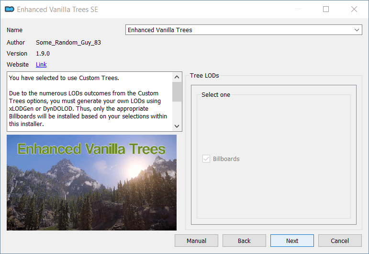This screenshot has height=254, width=369.
Task: Click the Manual button
Action: pyautogui.click(x=196, y=241)
